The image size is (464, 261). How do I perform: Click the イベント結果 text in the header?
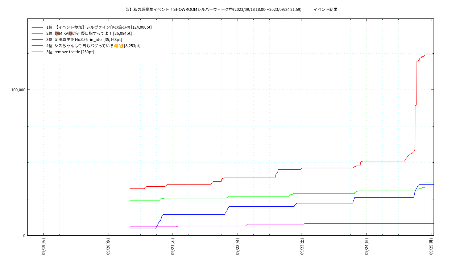(x=325, y=9)
